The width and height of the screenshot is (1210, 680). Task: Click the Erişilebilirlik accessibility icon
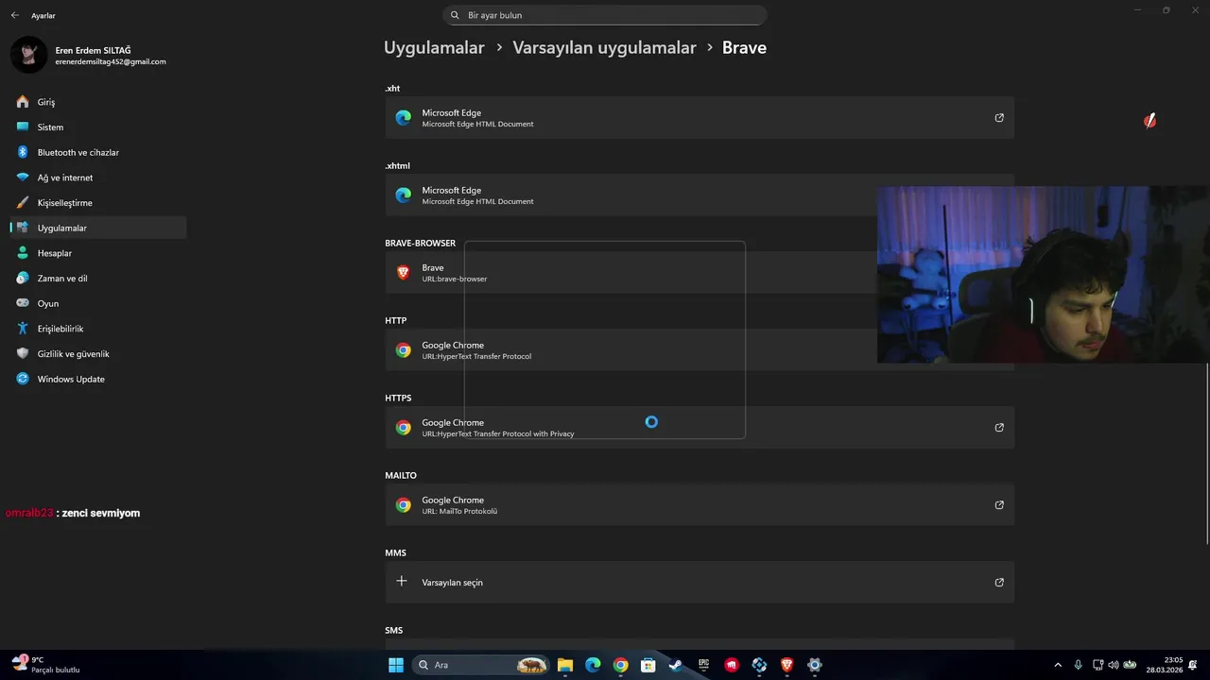point(23,329)
